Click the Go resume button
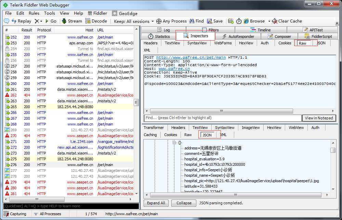The image size is (342, 220). click(x=51, y=21)
